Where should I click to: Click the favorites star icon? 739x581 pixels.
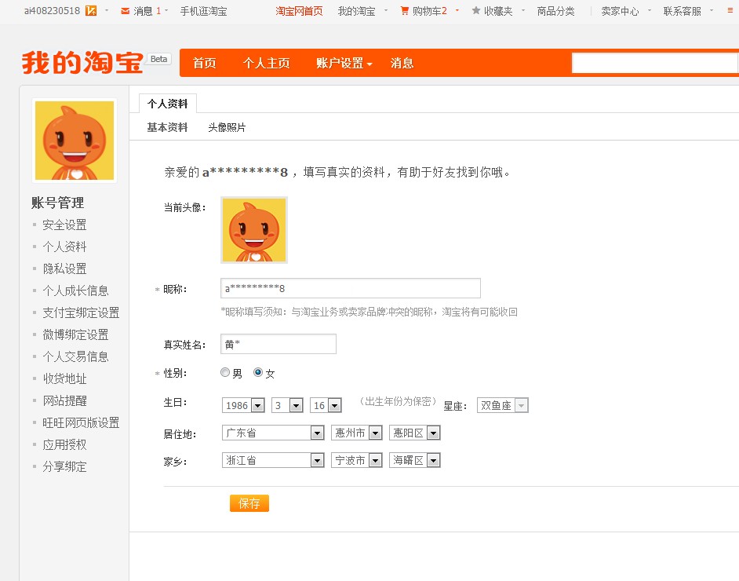tap(476, 10)
